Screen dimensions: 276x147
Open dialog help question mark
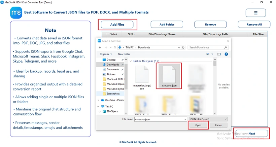pyautogui.click(x=226, y=54)
